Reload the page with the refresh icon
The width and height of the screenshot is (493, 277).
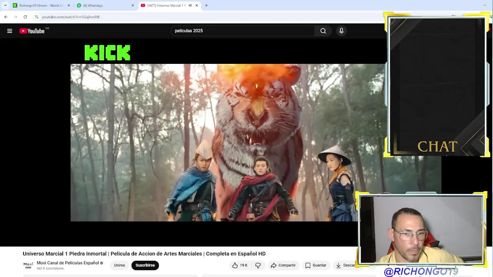pos(25,17)
